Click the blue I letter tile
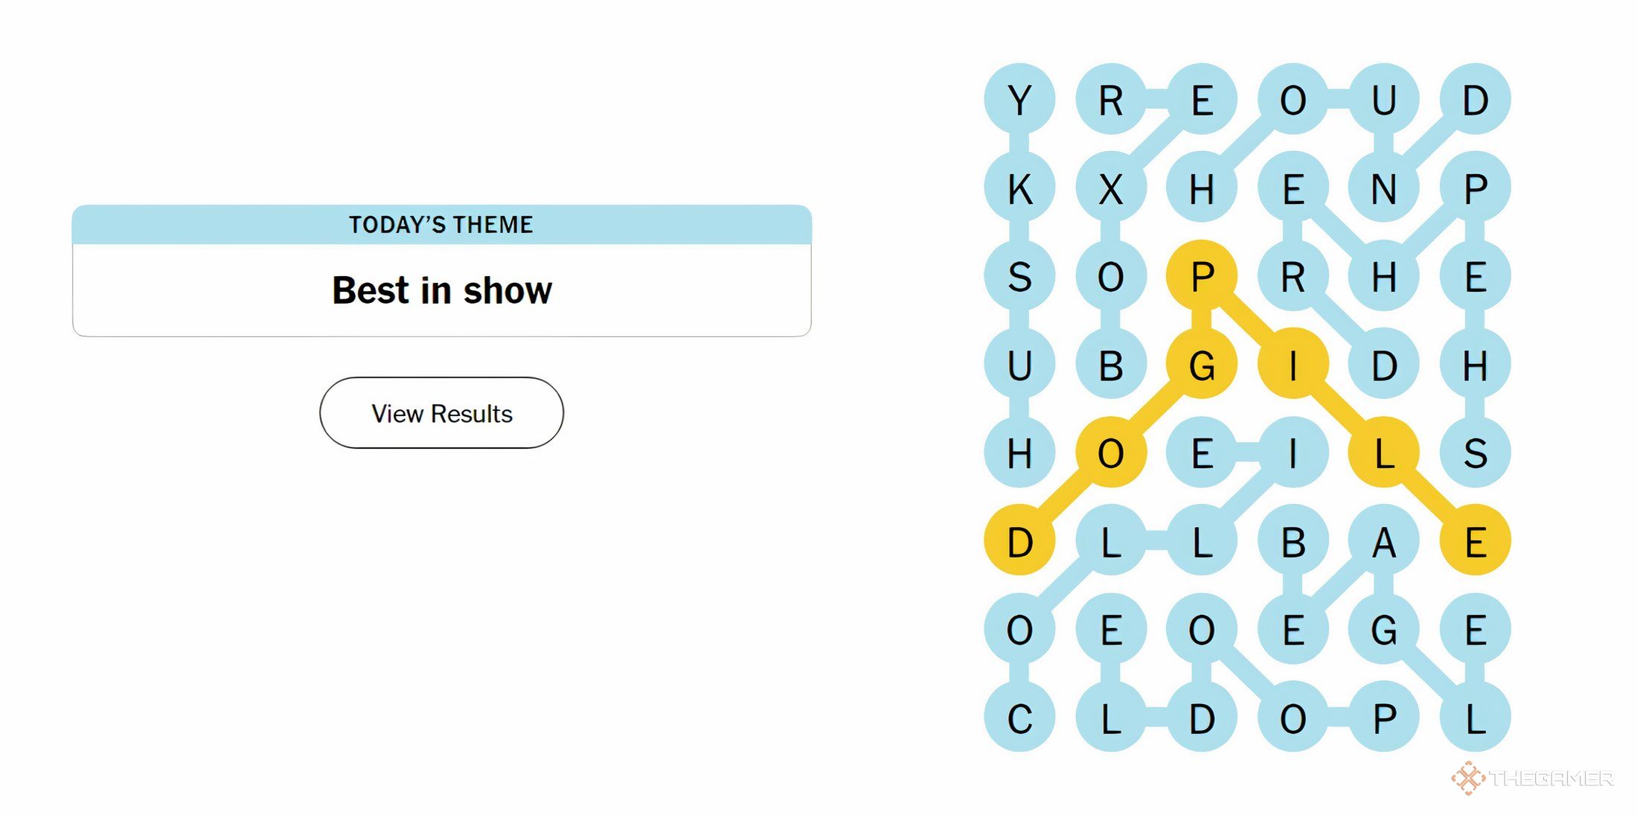Image resolution: width=1637 pixels, height=818 pixels. tap(1293, 453)
